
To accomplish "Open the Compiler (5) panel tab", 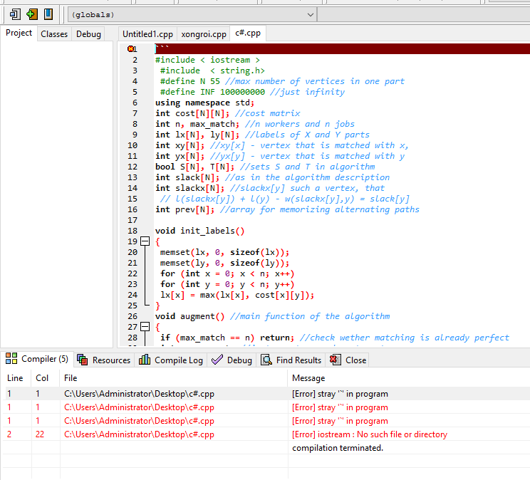I will [37, 359].
